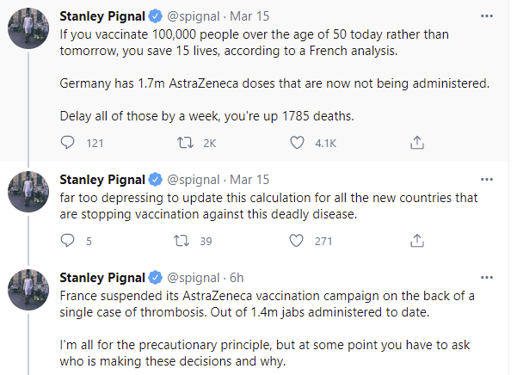Click verified badge on the first tweet
The height and width of the screenshot is (375, 517).
coord(155,15)
